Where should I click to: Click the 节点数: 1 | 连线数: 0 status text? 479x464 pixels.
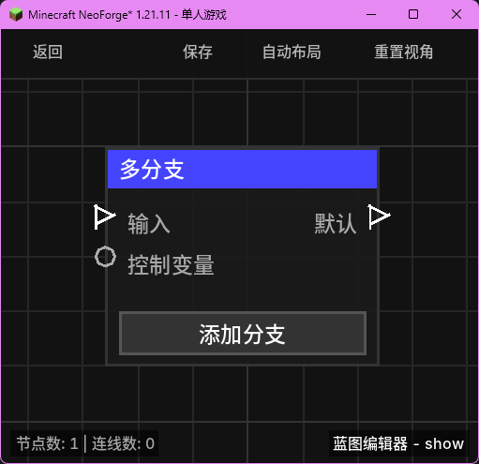click(x=85, y=443)
